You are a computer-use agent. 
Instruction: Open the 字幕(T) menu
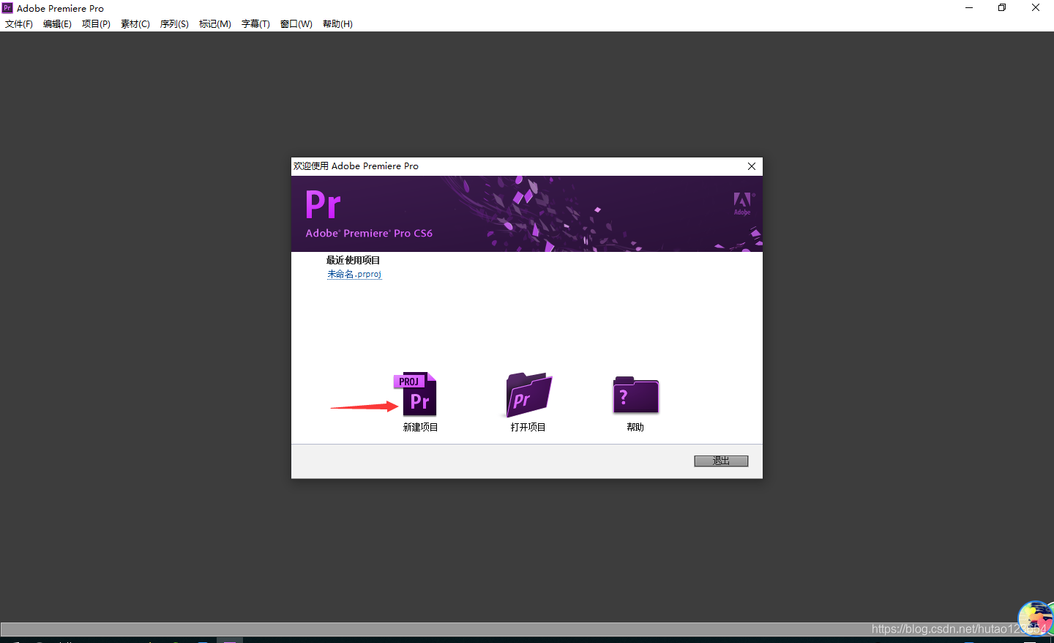click(255, 24)
